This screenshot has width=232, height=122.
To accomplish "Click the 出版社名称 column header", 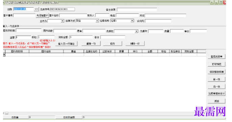I will coord(92,51).
